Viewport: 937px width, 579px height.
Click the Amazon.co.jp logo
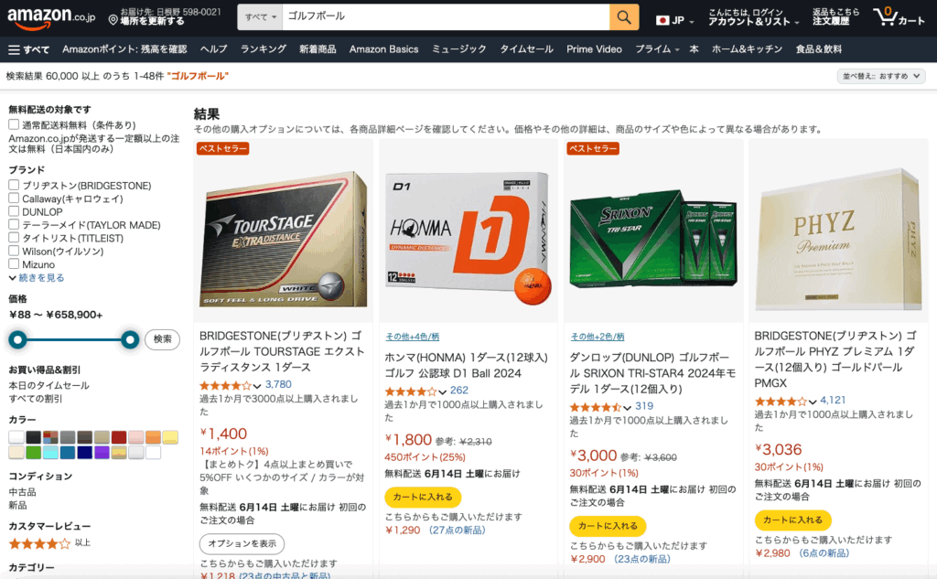tap(51, 18)
